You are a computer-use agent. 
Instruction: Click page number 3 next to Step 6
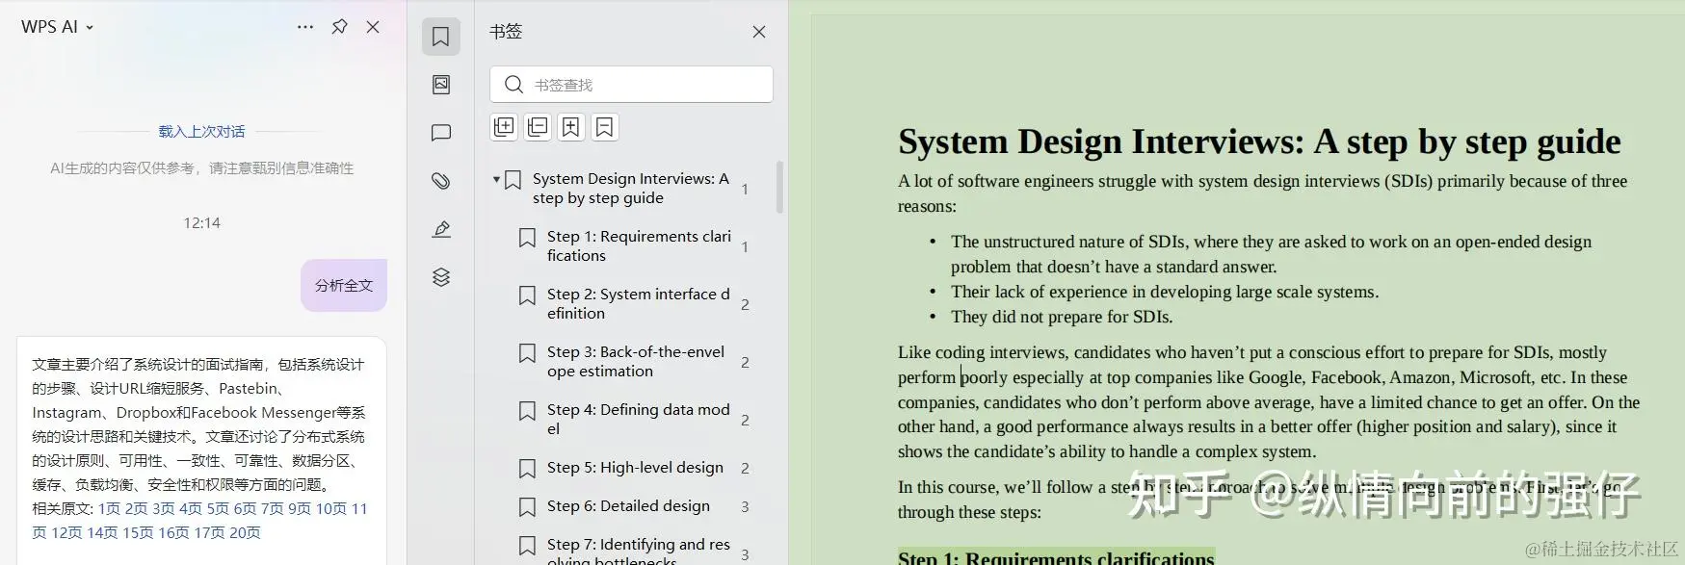[x=745, y=507]
